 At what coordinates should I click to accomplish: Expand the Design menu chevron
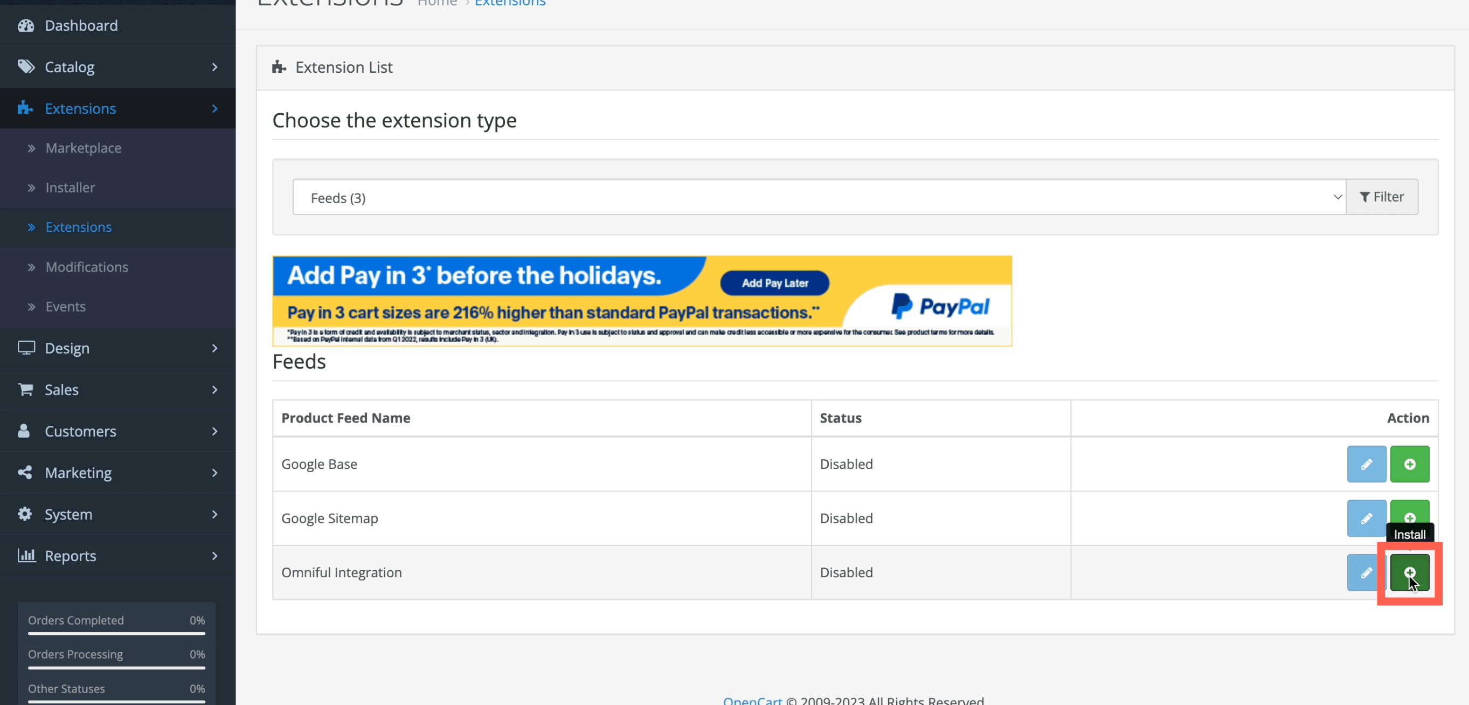(214, 348)
